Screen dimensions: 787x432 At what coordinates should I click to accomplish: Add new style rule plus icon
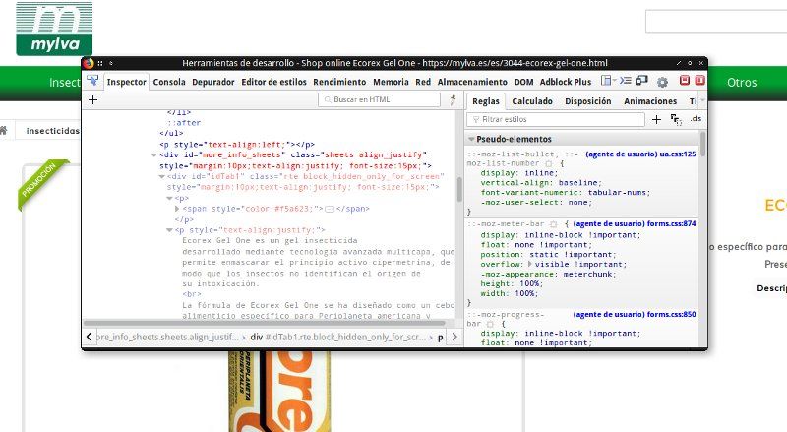point(656,119)
